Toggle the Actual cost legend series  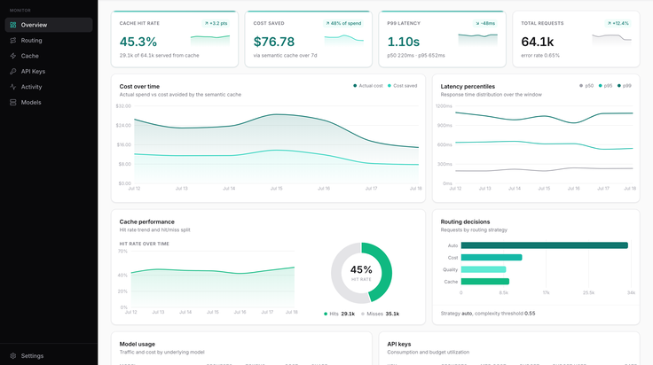(x=367, y=86)
